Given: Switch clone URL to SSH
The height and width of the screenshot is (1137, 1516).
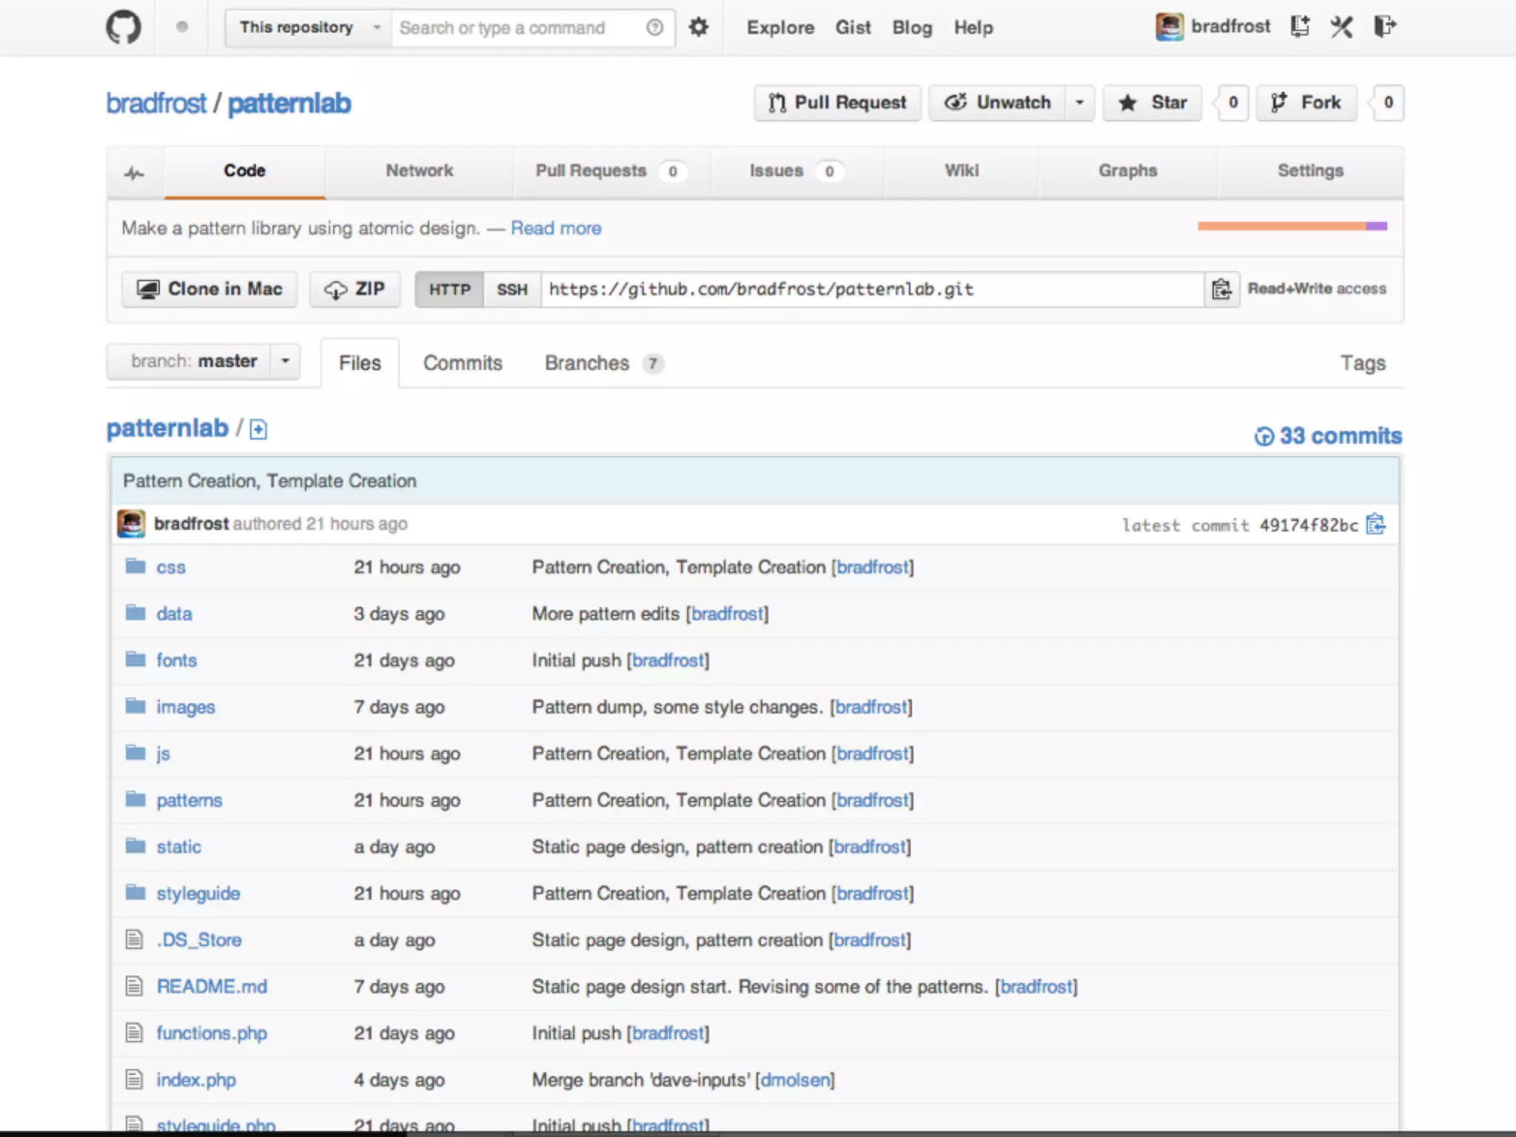Looking at the screenshot, I should [512, 289].
